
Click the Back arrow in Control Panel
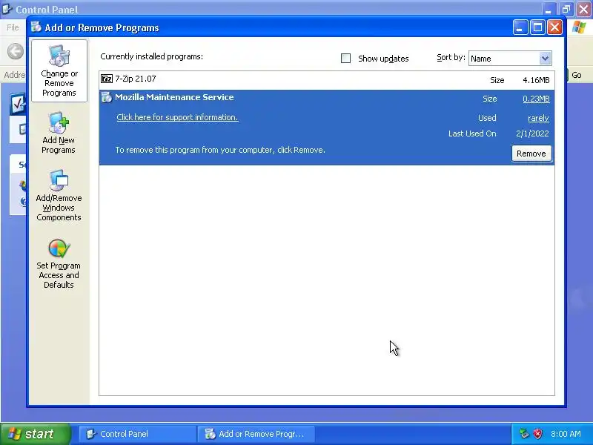tap(16, 51)
